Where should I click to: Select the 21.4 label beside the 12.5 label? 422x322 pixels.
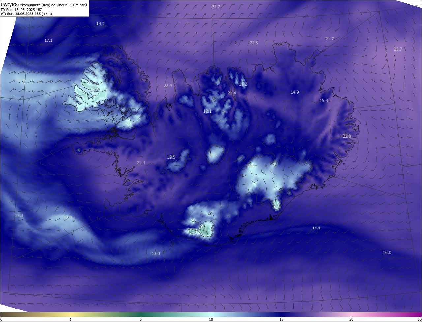(141, 163)
